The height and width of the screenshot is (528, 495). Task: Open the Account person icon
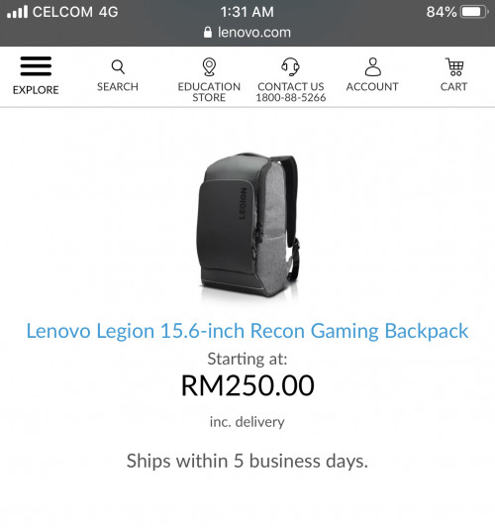click(372, 66)
